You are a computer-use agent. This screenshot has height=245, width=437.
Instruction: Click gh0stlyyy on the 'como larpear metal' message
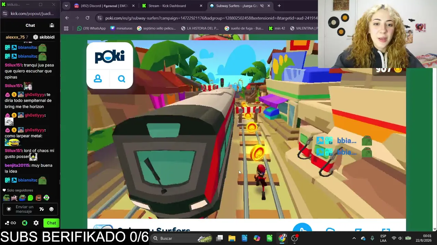coord(34,130)
